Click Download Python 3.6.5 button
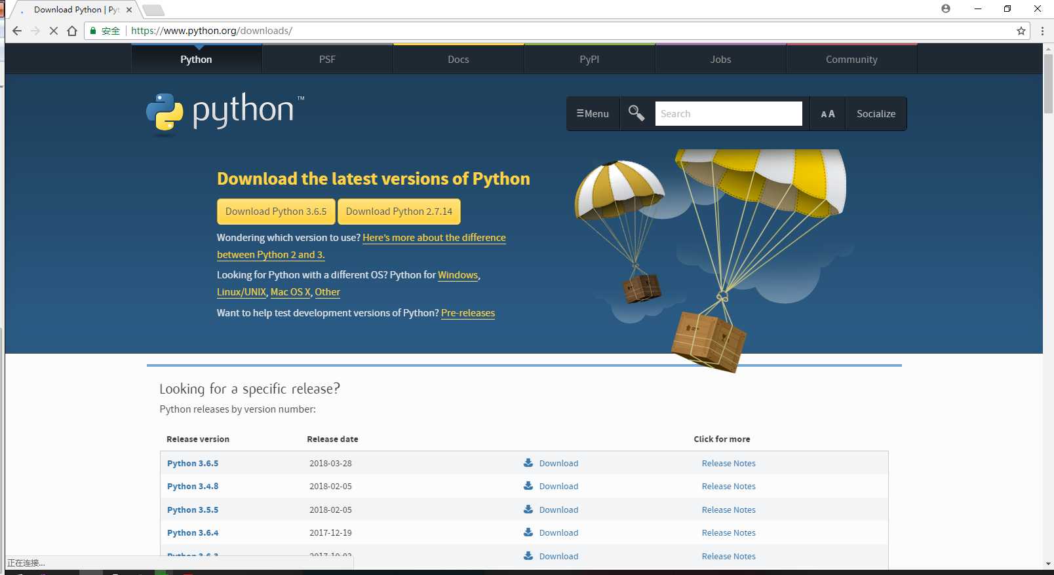1054x575 pixels. (276, 212)
